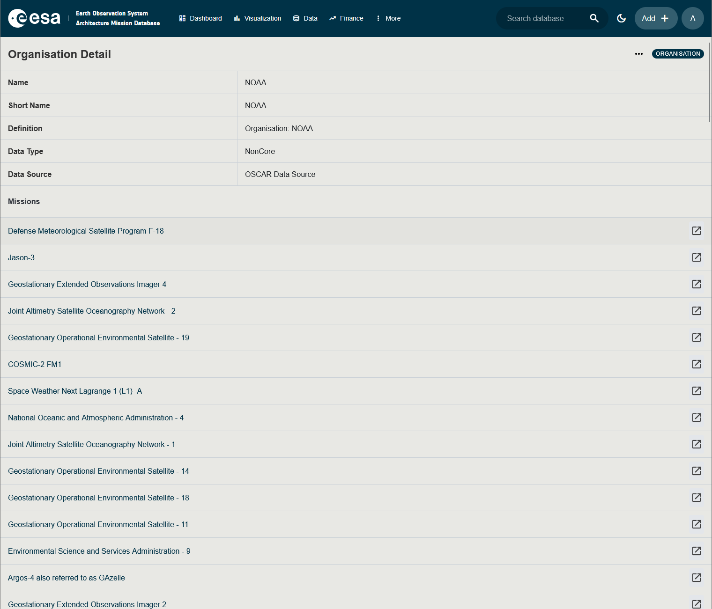712x609 pixels.
Task: Click the ESA logo
Action: (x=34, y=18)
